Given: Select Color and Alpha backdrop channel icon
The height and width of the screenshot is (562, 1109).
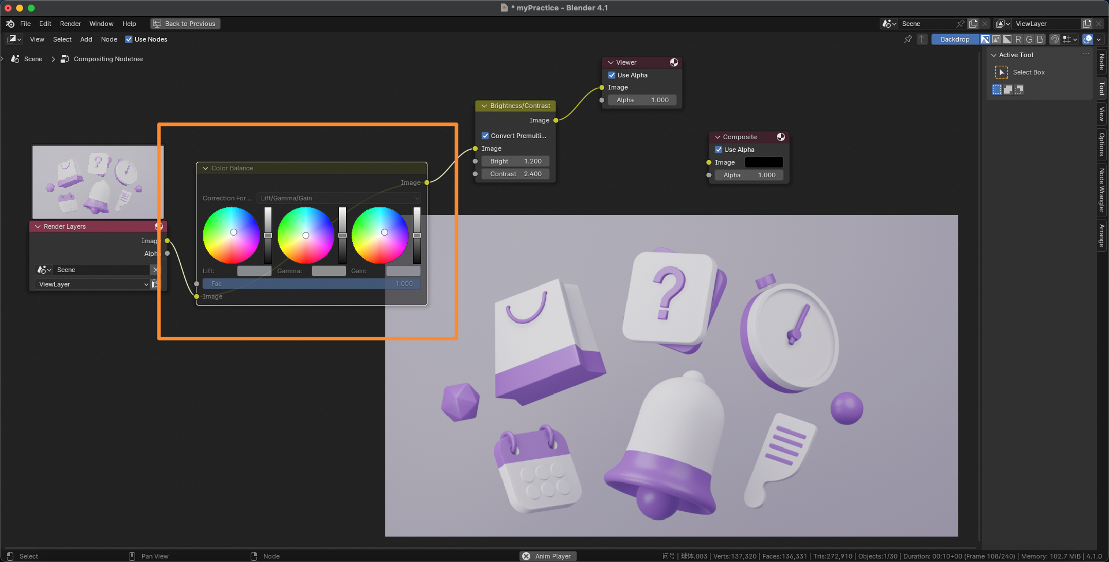Looking at the screenshot, I should click(x=985, y=39).
